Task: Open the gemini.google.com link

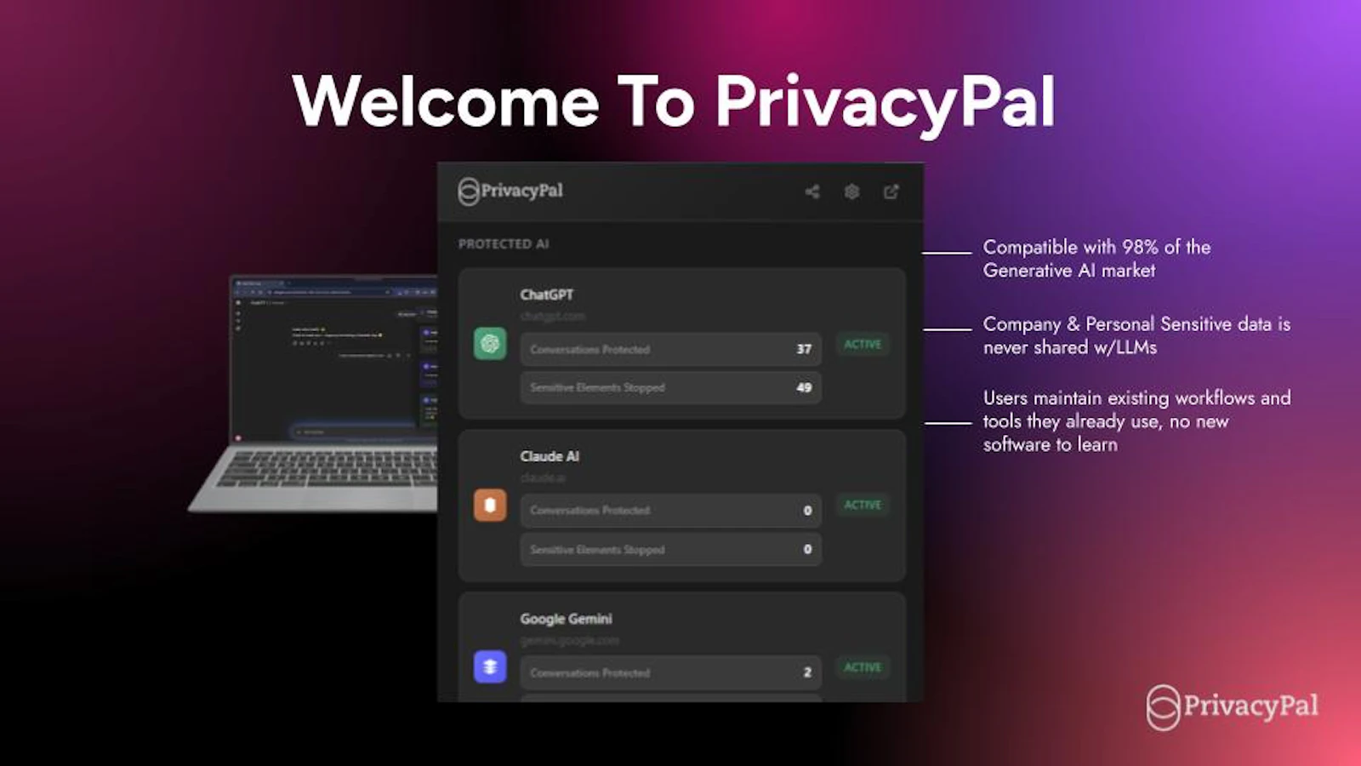Action: (x=569, y=640)
